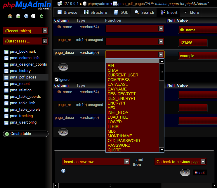The width and height of the screenshot is (217, 188).
Task: Click function list scrollbar down arrow
Action: 162,150
